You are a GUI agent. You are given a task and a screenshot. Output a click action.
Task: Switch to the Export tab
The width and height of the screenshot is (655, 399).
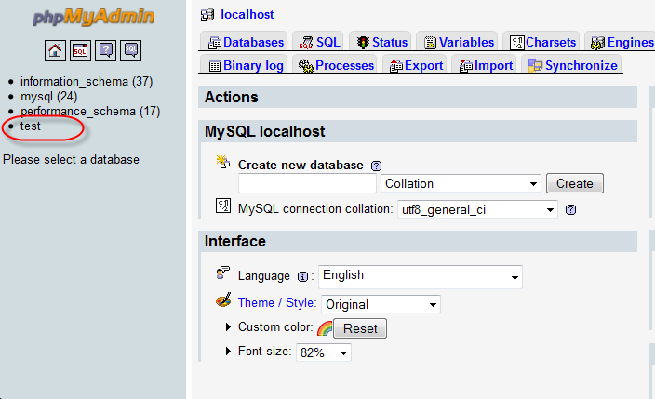coord(416,66)
